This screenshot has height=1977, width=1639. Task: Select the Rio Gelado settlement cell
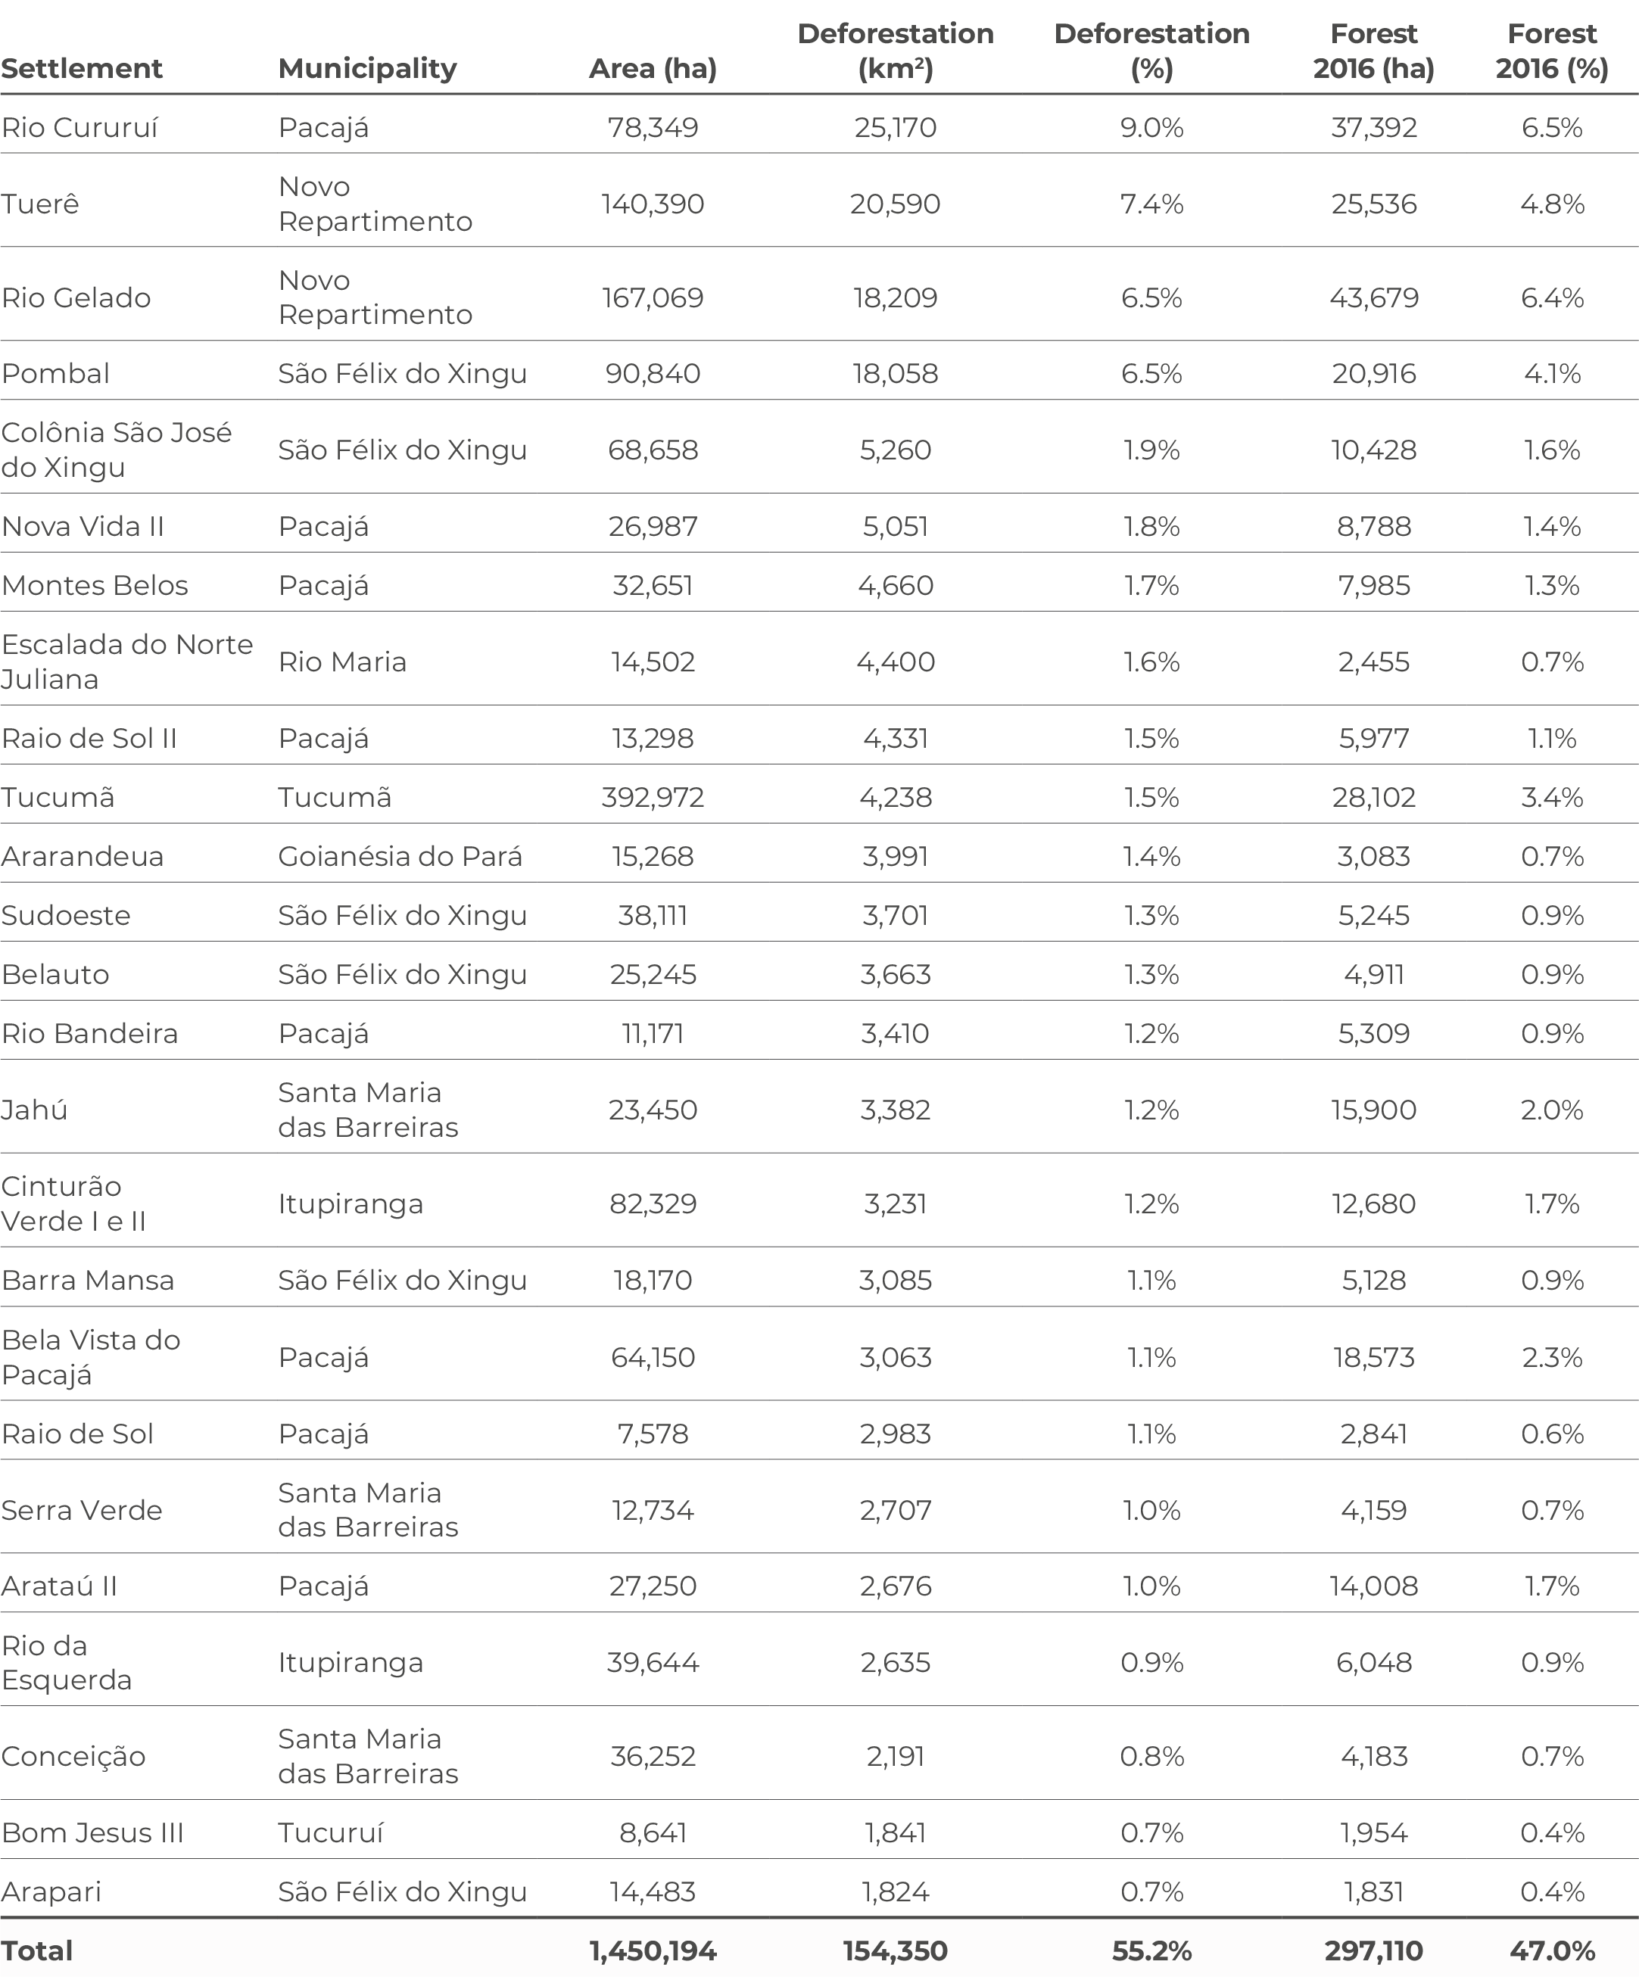[76, 298]
